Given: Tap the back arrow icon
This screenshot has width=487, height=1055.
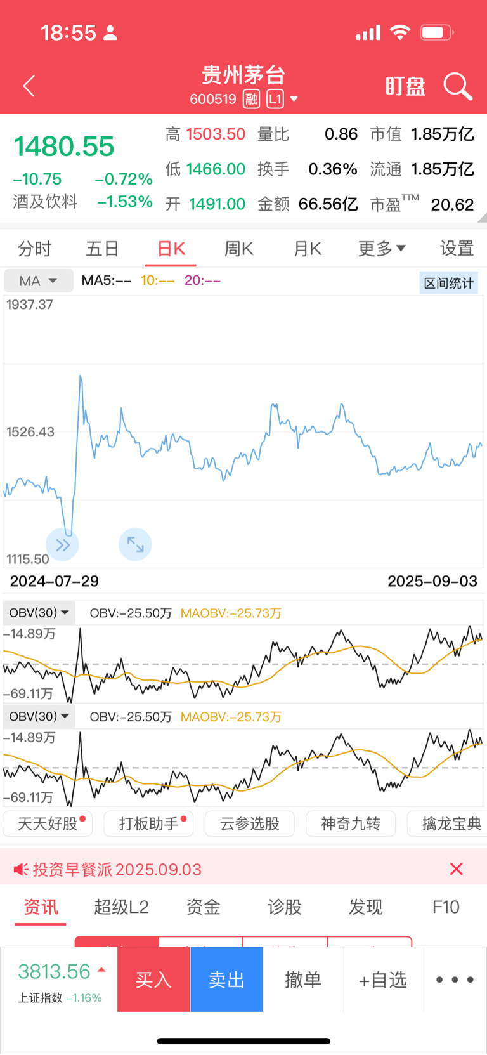Looking at the screenshot, I should pyautogui.click(x=29, y=86).
